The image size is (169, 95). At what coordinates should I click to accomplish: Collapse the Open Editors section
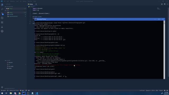coord(9,7)
